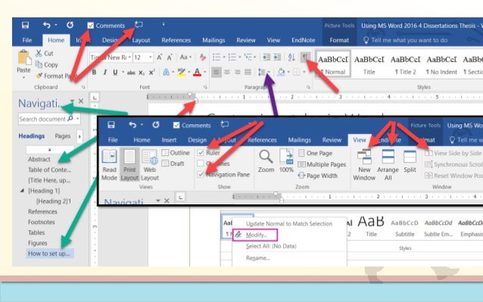
Task: Click Sort A-Z icon
Action: click(291, 57)
